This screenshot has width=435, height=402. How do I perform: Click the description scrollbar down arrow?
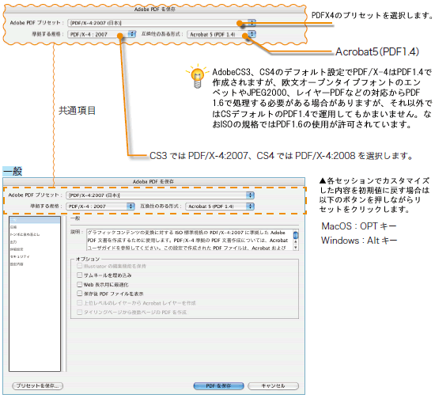click(296, 248)
